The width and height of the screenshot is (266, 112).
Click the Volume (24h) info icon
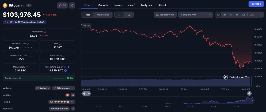[28, 44]
